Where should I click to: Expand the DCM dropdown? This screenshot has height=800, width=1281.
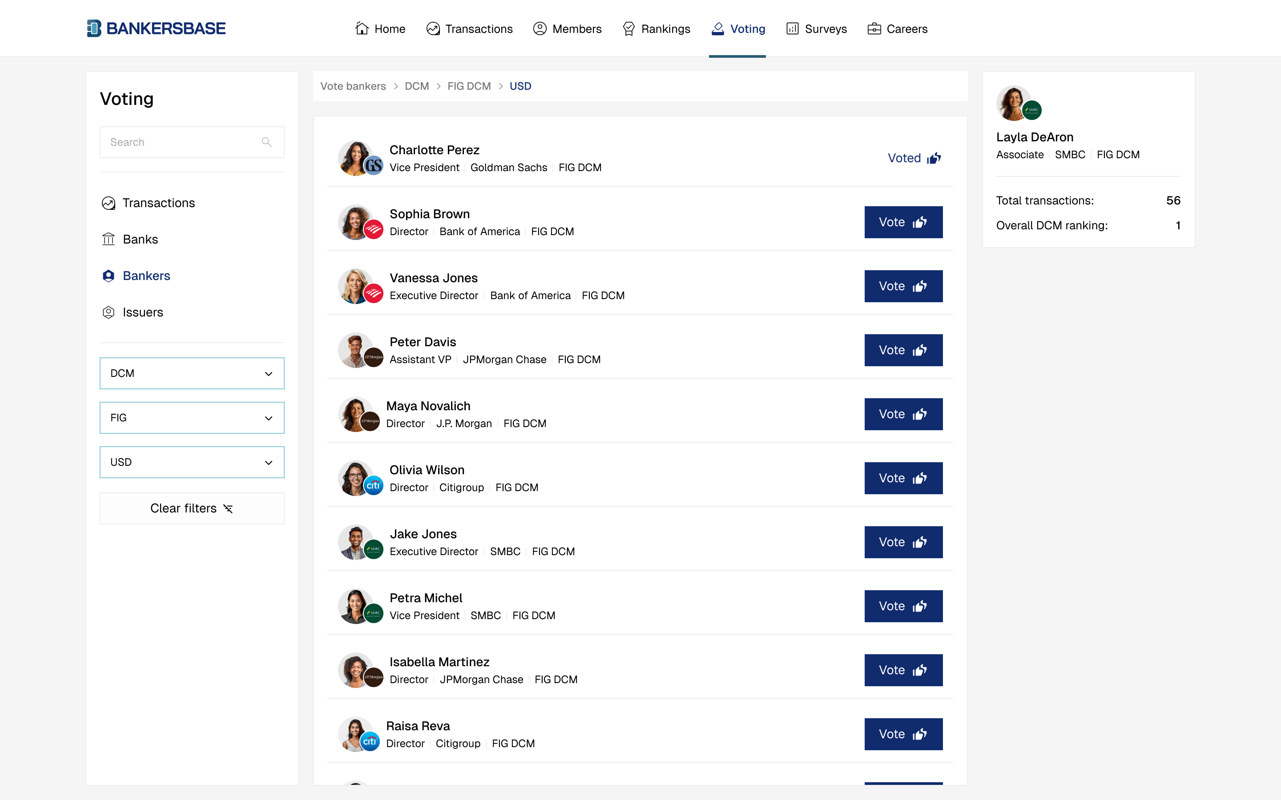[x=192, y=373]
